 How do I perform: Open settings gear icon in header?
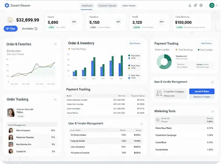point(201,5)
